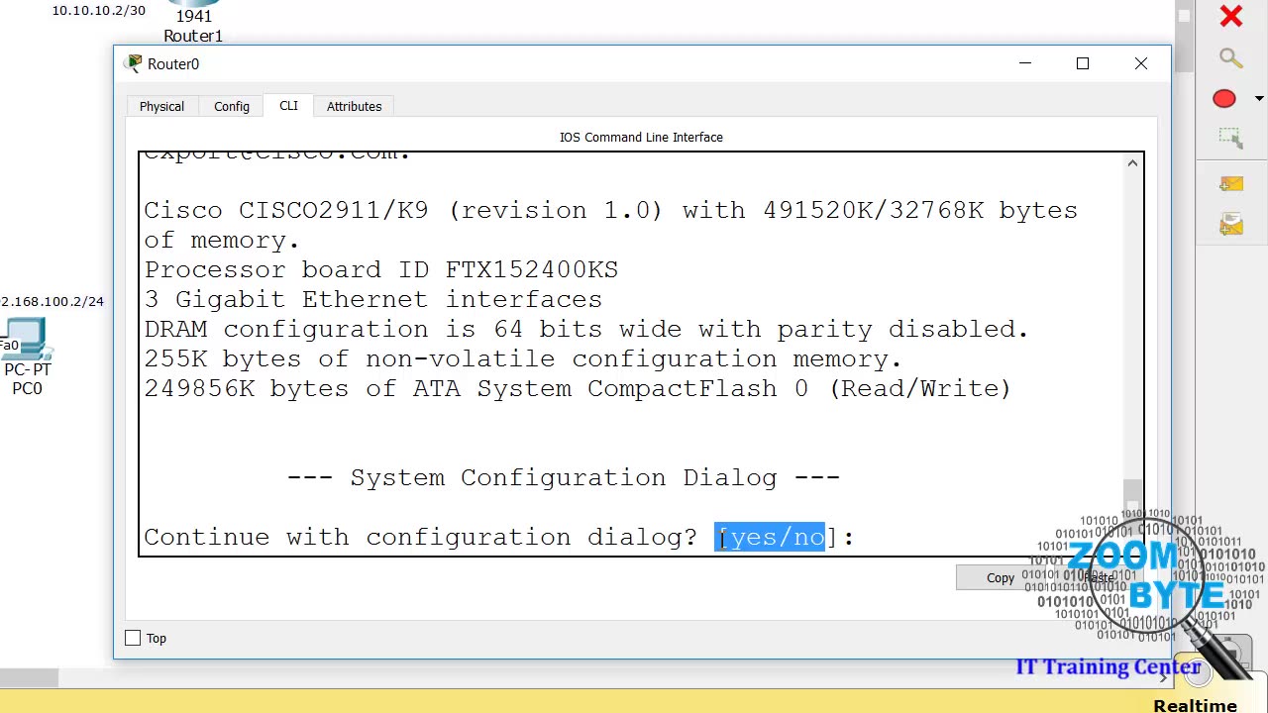Click the workspace horizontal scrollbar thumb
This screenshot has height=713, width=1268.
(30, 678)
